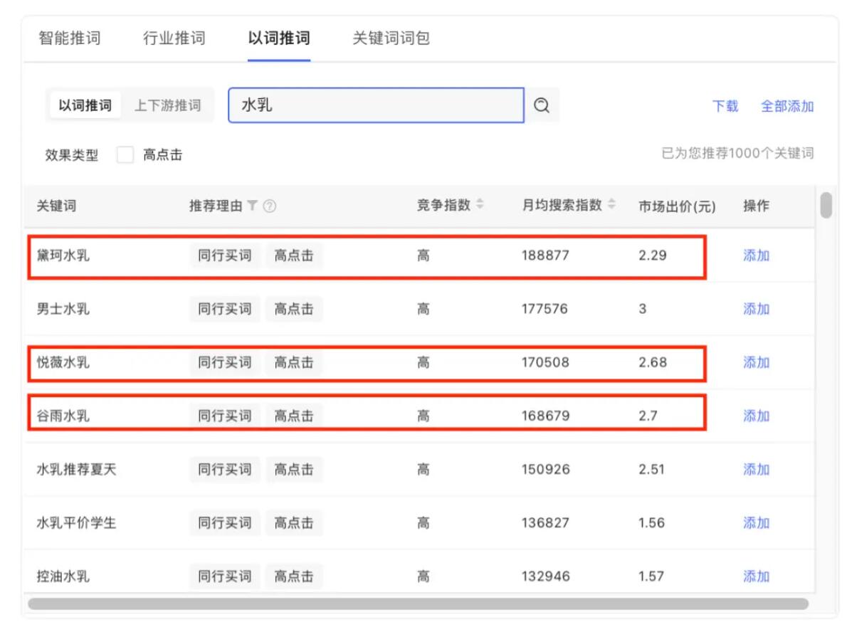Click the 全部添加 link
The width and height of the screenshot is (847, 632).
(x=787, y=106)
